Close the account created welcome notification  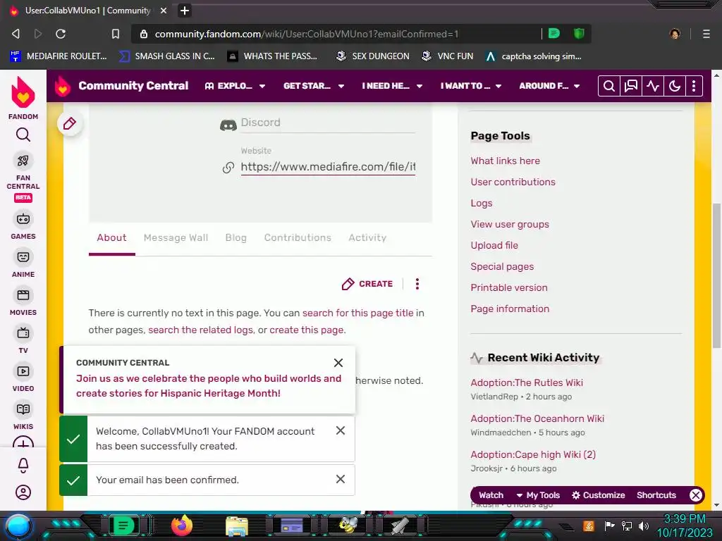point(341,430)
